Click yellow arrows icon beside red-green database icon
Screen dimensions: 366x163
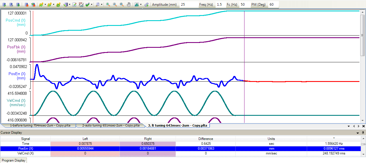[x=41, y=5]
